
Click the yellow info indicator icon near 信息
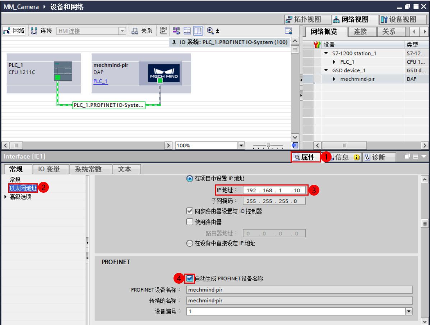tap(356, 157)
